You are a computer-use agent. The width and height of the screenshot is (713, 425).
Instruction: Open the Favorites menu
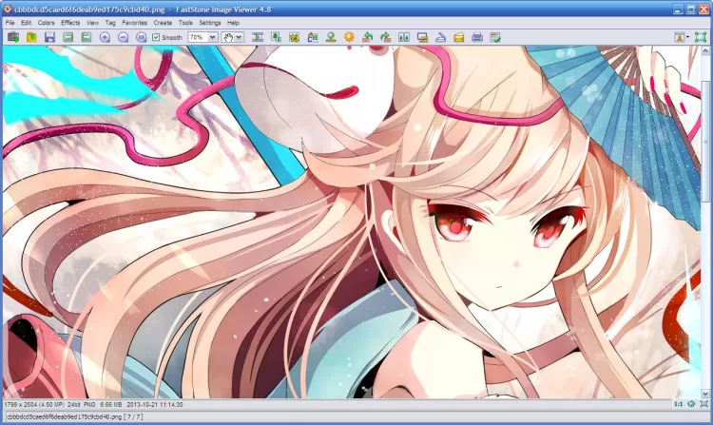pos(135,22)
